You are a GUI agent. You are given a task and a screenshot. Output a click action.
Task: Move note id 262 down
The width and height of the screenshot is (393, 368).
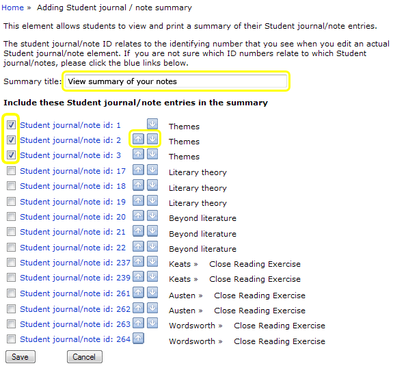point(152,308)
